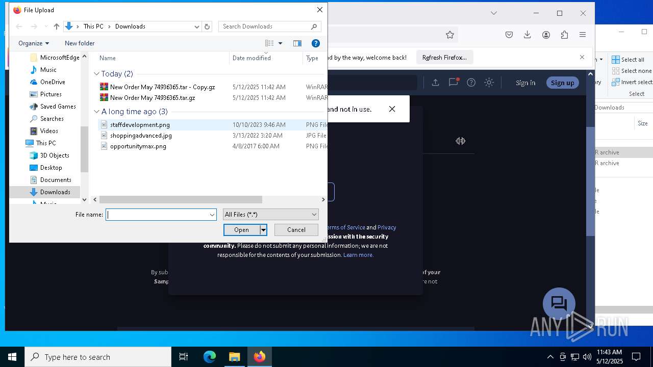Screen dimensions: 653x367
Task: Click Sign in on the website
Action: tap(525, 83)
